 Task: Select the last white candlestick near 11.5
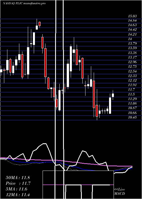[x=113, y=95]
